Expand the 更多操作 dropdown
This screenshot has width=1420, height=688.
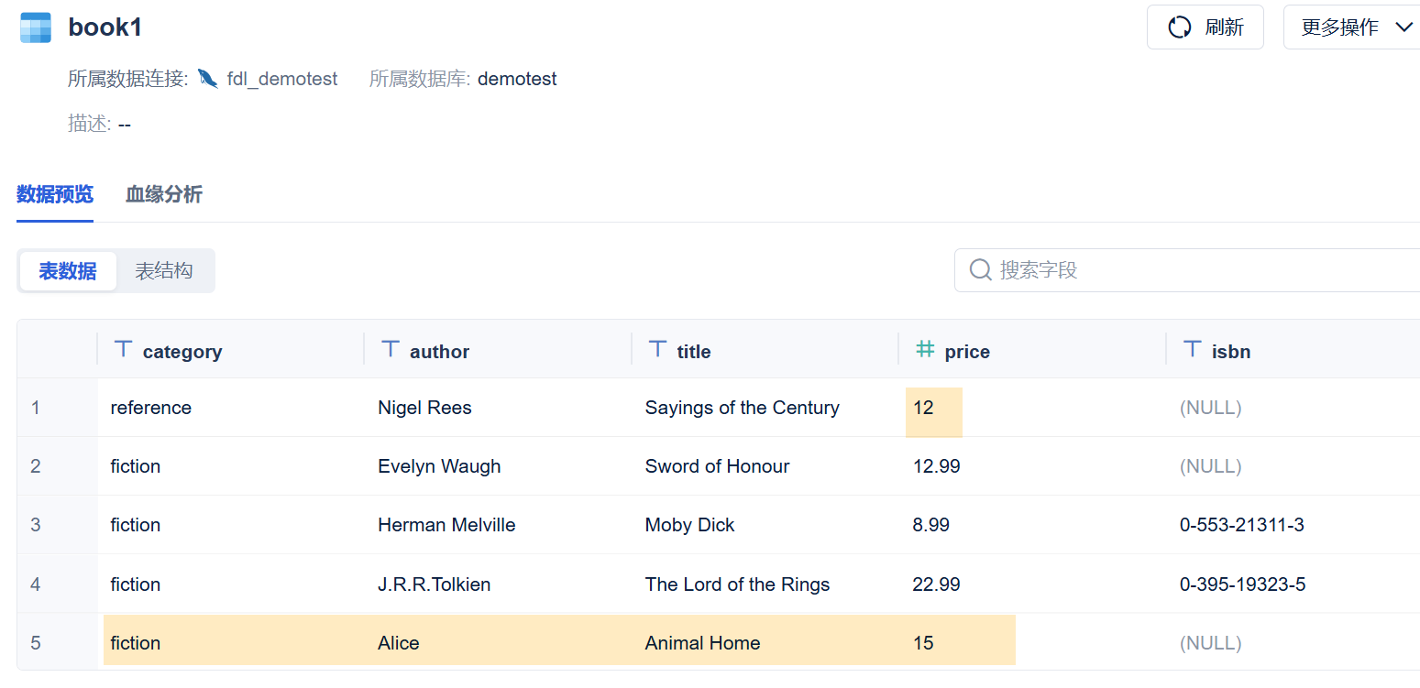pyautogui.click(x=1351, y=27)
